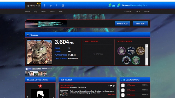Go to the Home menu item

pos(27,11)
